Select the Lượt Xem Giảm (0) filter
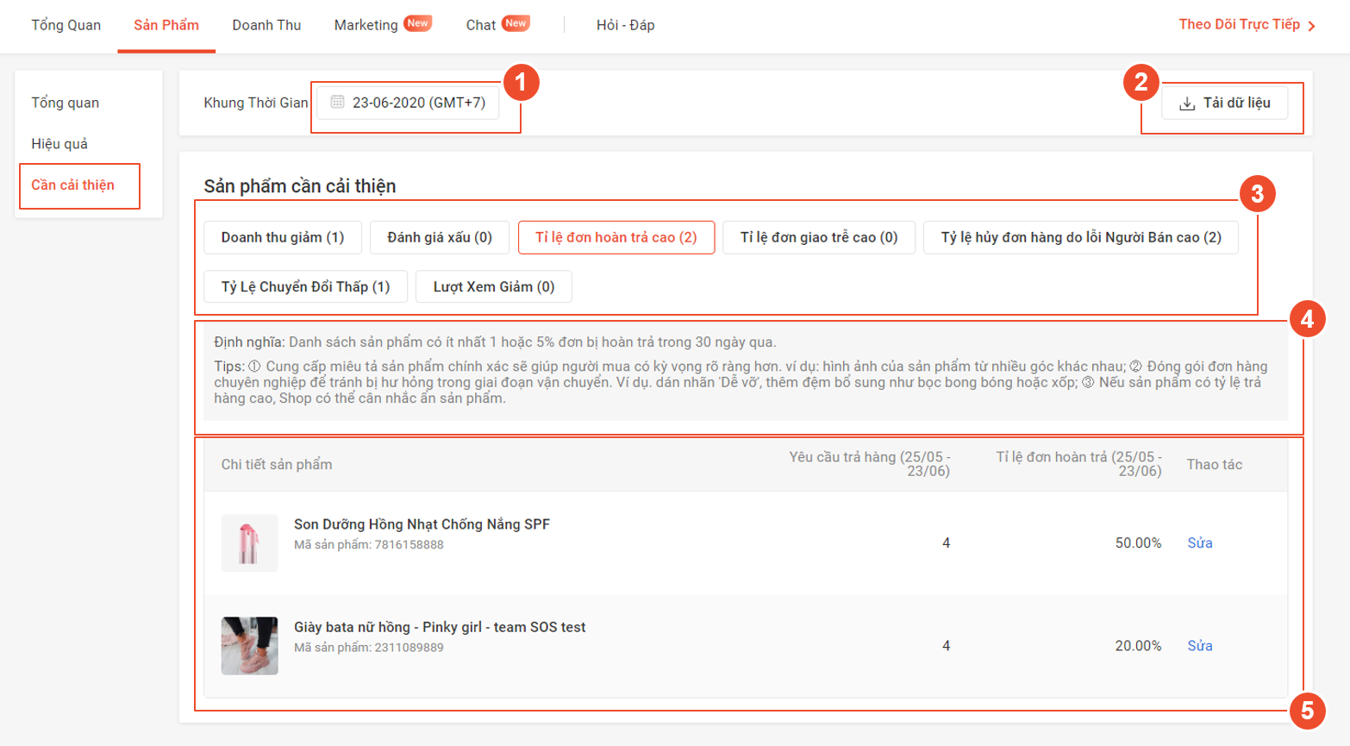Screen dimensions: 1350x746 coord(493,286)
